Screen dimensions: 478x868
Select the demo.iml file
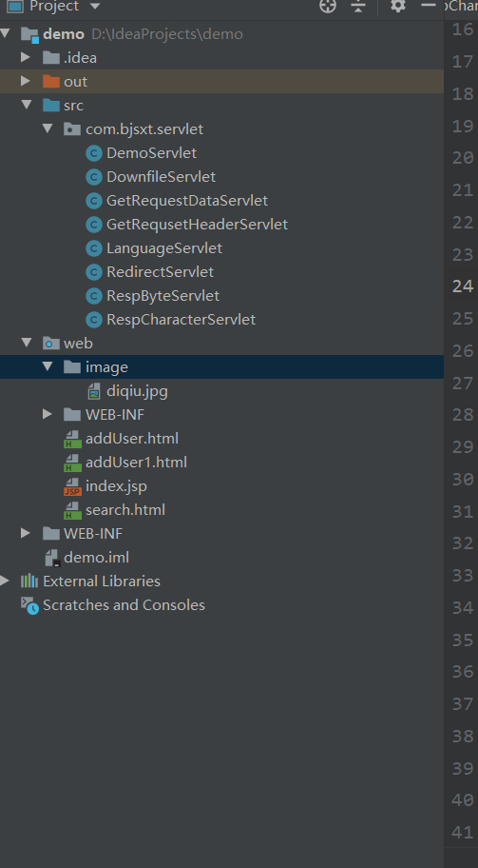96,558
